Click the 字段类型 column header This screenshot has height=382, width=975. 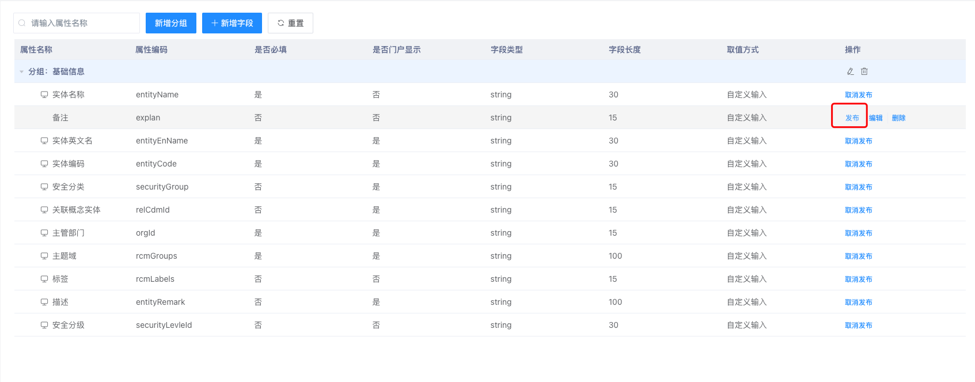(x=506, y=50)
